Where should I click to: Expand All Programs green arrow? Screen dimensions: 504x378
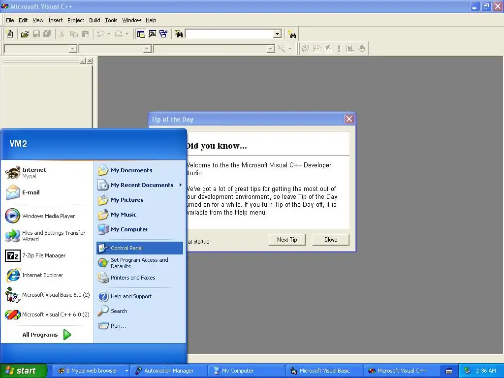(x=67, y=335)
